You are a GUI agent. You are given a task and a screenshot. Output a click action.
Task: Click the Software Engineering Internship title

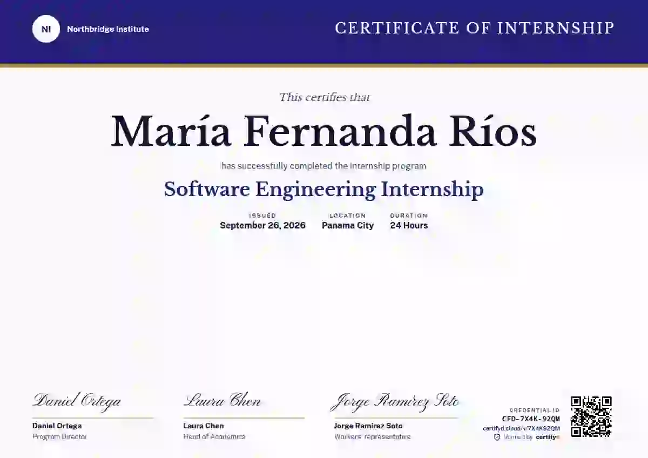point(324,190)
